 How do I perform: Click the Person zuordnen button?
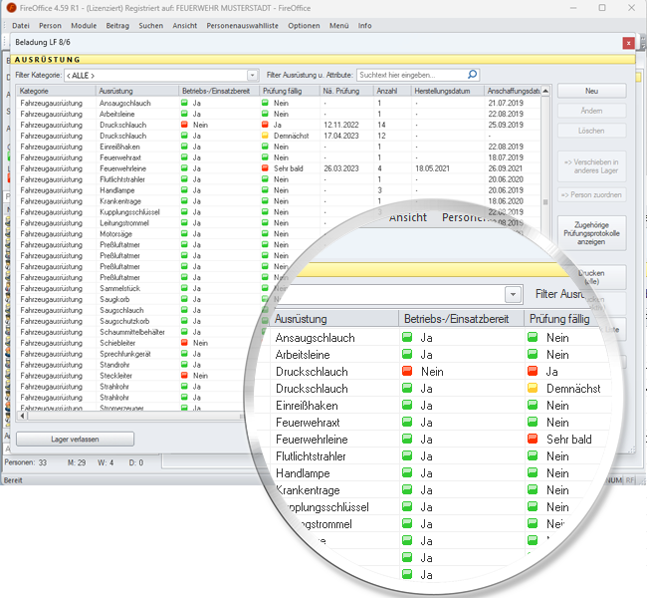coord(591,194)
